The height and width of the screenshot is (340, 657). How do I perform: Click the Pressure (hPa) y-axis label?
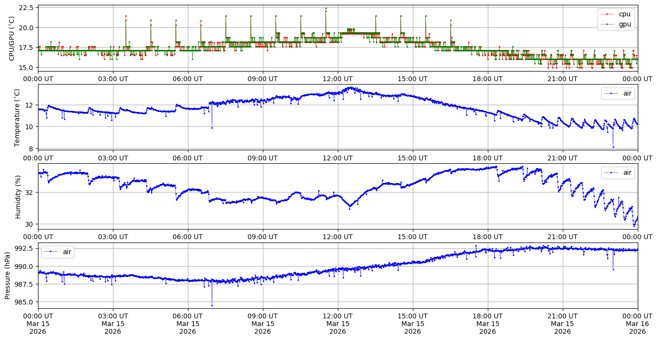[x=8, y=276]
